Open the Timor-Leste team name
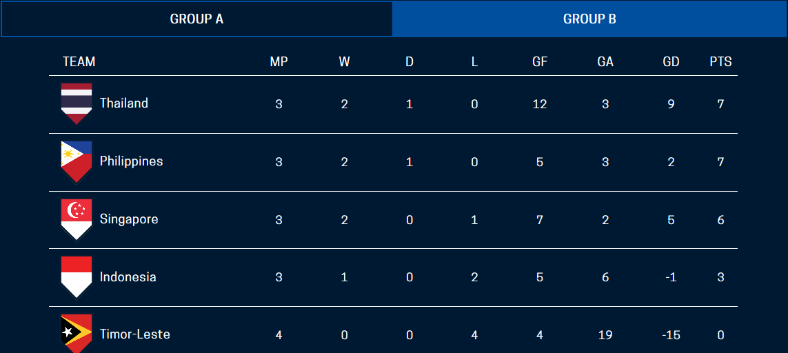The height and width of the screenshot is (353, 788). pos(134,334)
